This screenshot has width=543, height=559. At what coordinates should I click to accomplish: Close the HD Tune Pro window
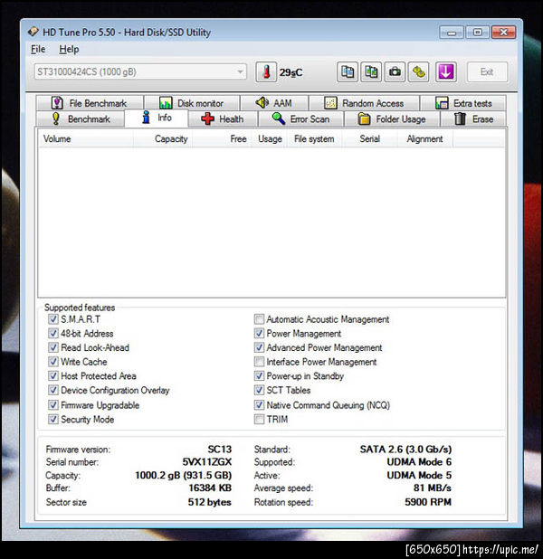pyautogui.click(x=503, y=33)
